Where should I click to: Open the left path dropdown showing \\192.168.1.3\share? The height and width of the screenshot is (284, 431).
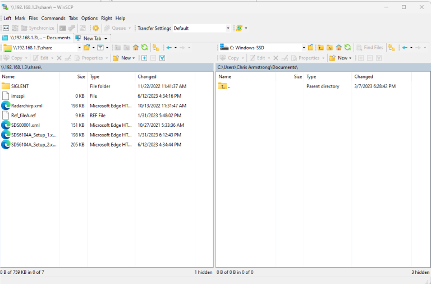79,48
